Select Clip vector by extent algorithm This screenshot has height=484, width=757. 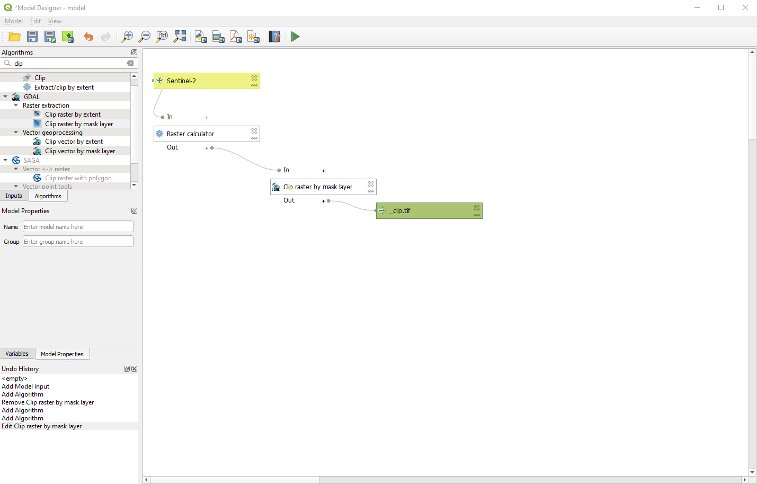coord(74,142)
